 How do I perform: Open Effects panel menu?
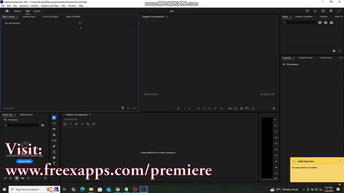pyautogui.click(x=290, y=17)
